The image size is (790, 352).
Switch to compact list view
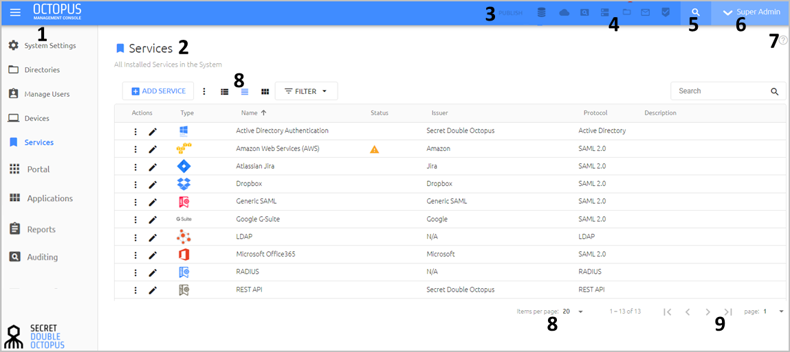click(x=245, y=91)
